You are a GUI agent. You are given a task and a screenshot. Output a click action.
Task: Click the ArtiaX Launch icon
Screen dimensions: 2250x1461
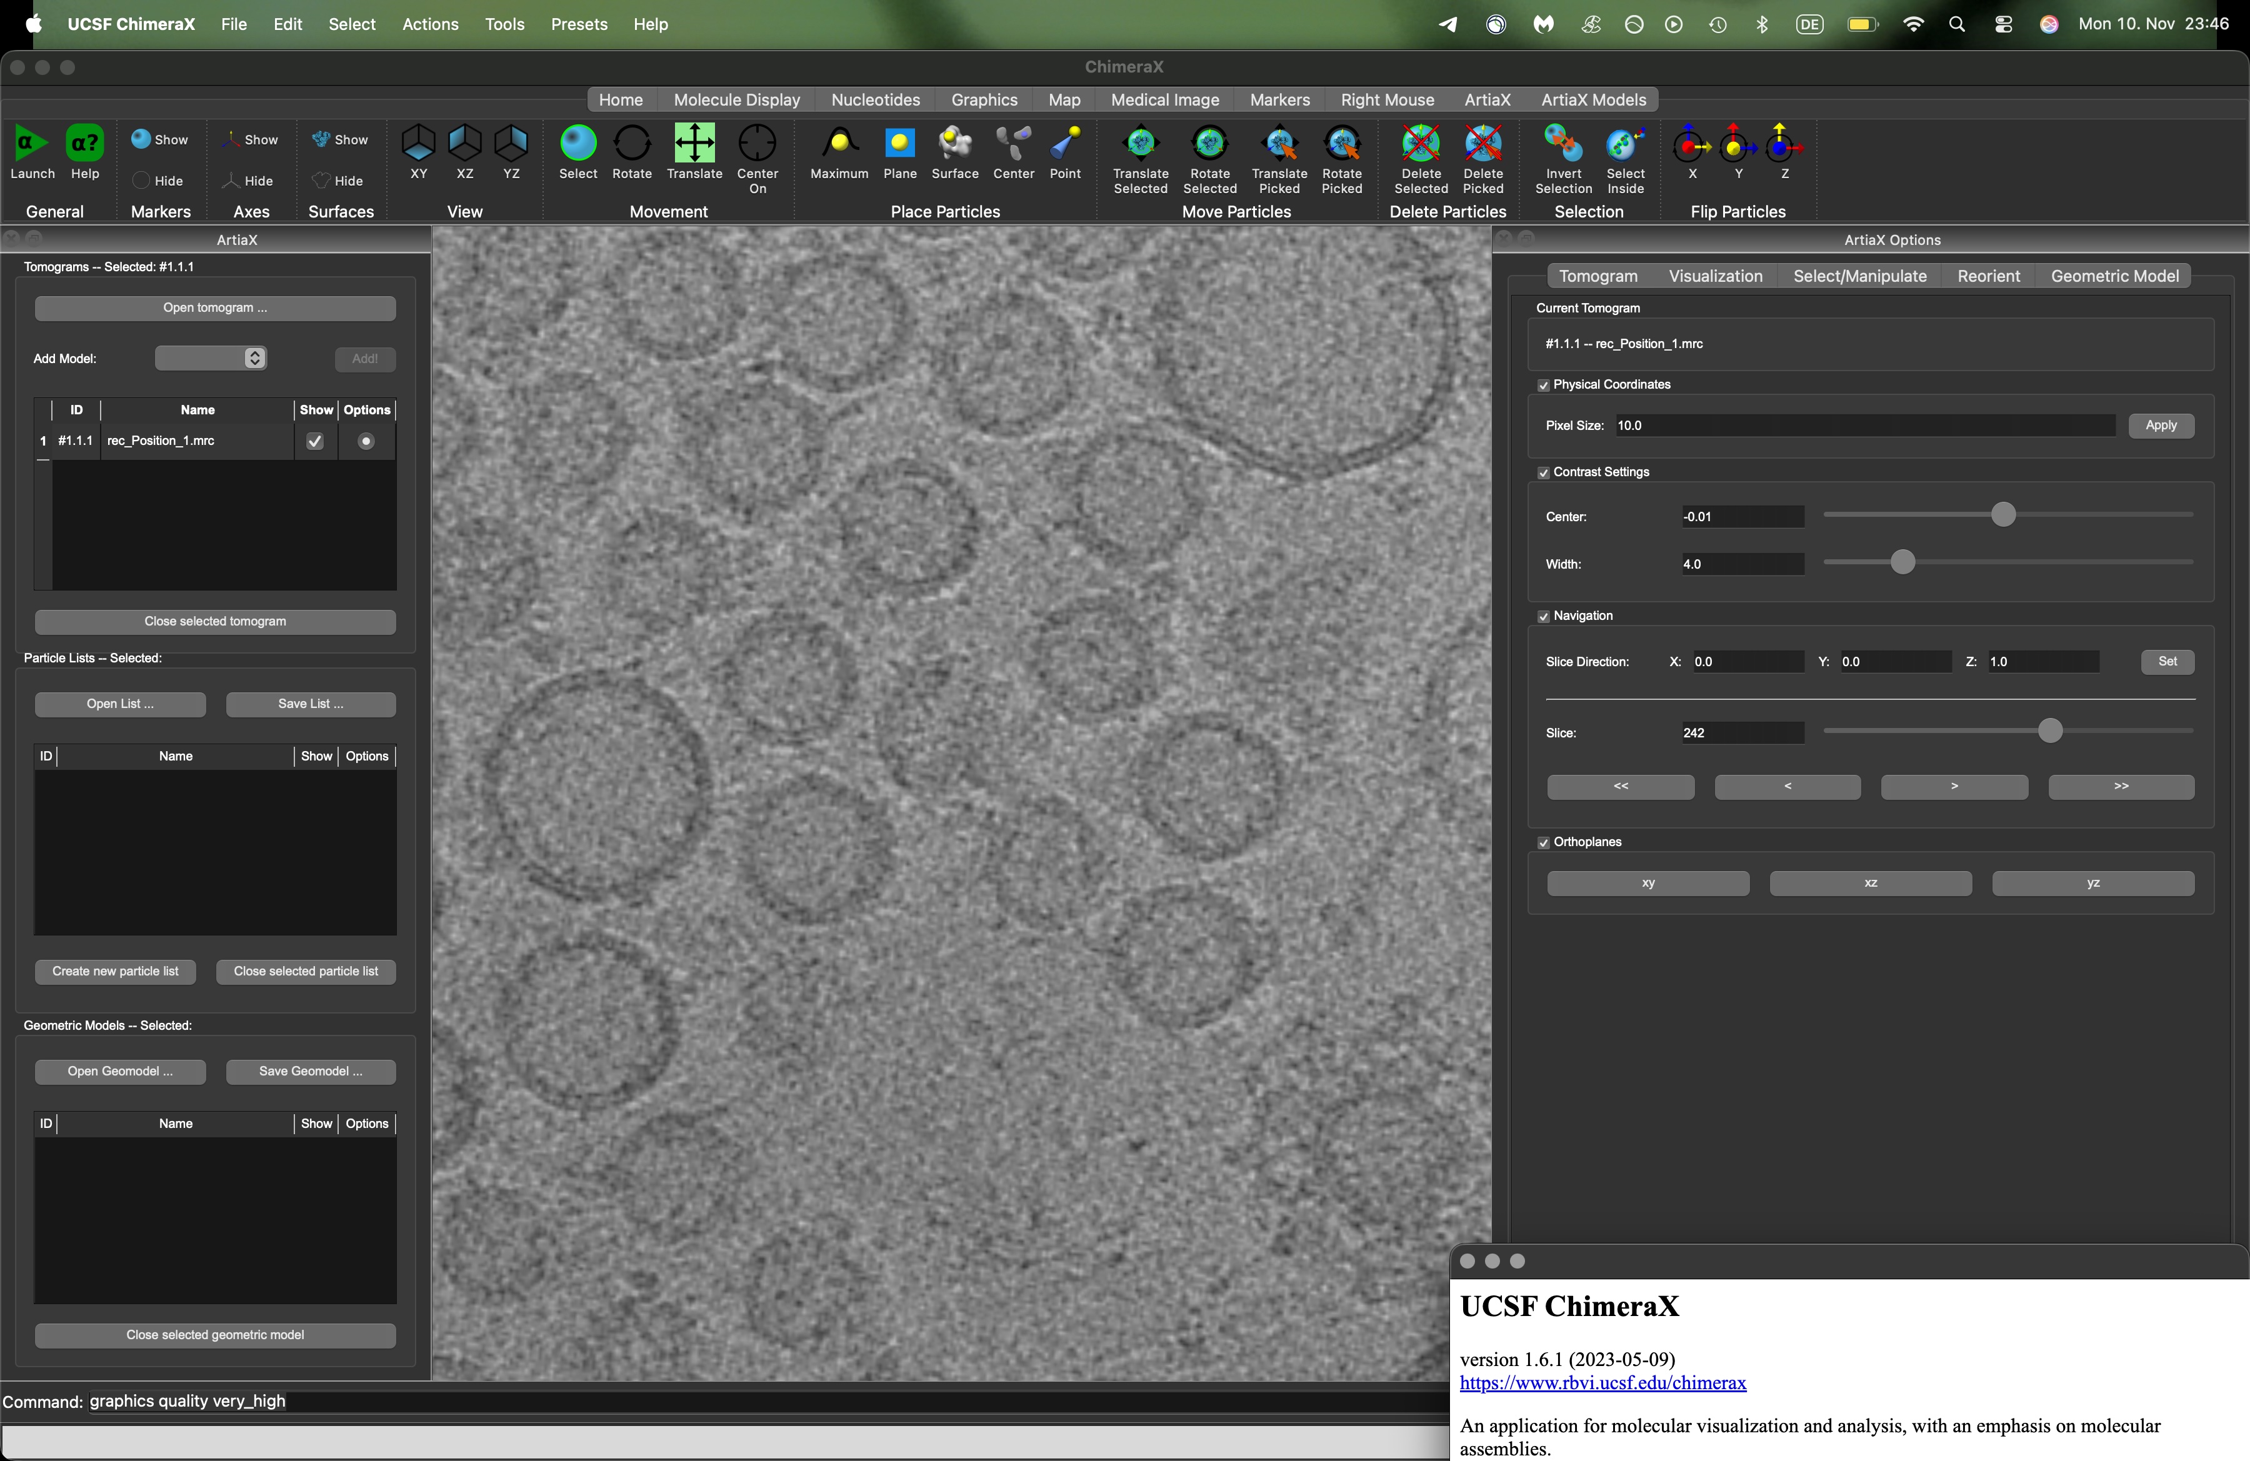point(31,144)
